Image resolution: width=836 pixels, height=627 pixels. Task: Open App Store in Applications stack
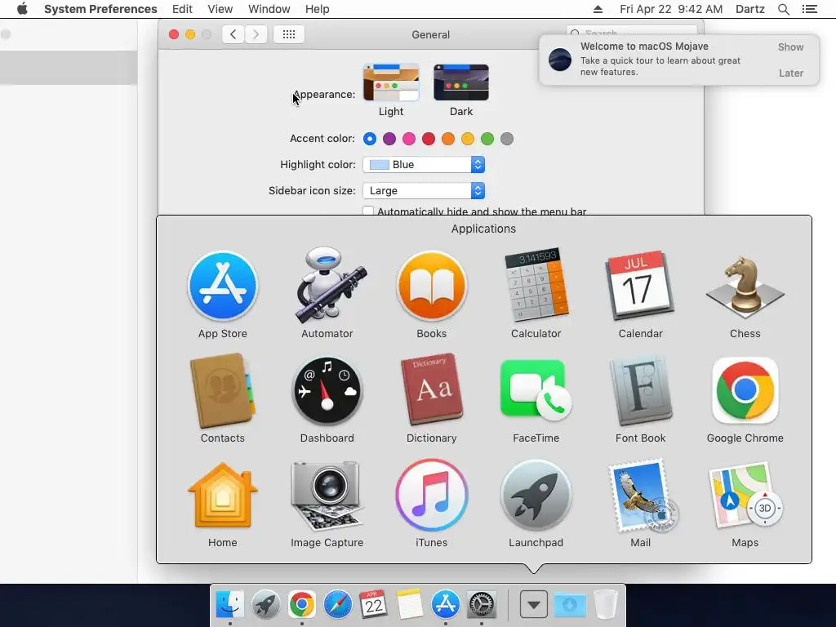[x=222, y=286]
